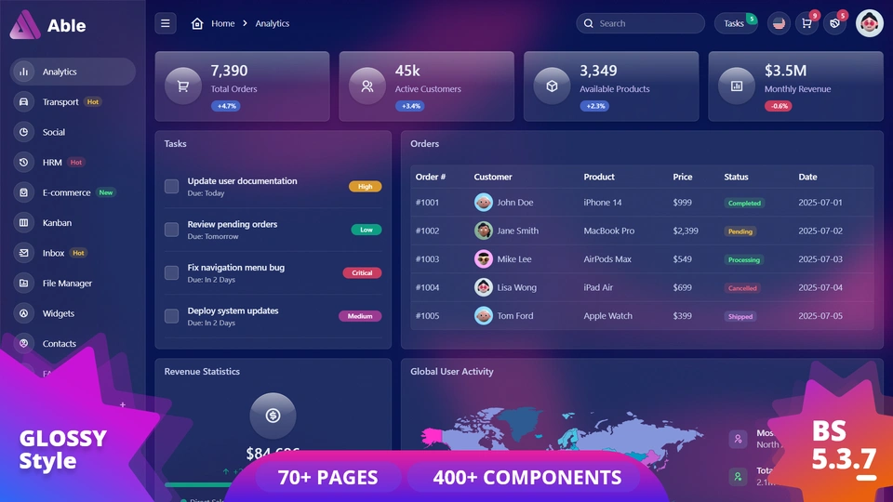The image size is (893, 502).
Task: Open the Analytics menu item
Action: coord(73,72)
